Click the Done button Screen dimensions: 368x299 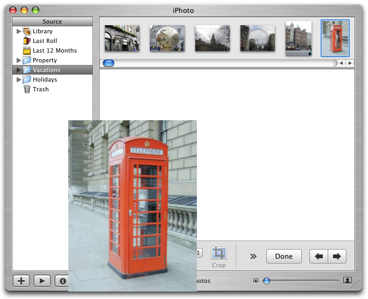click(284, 257)
